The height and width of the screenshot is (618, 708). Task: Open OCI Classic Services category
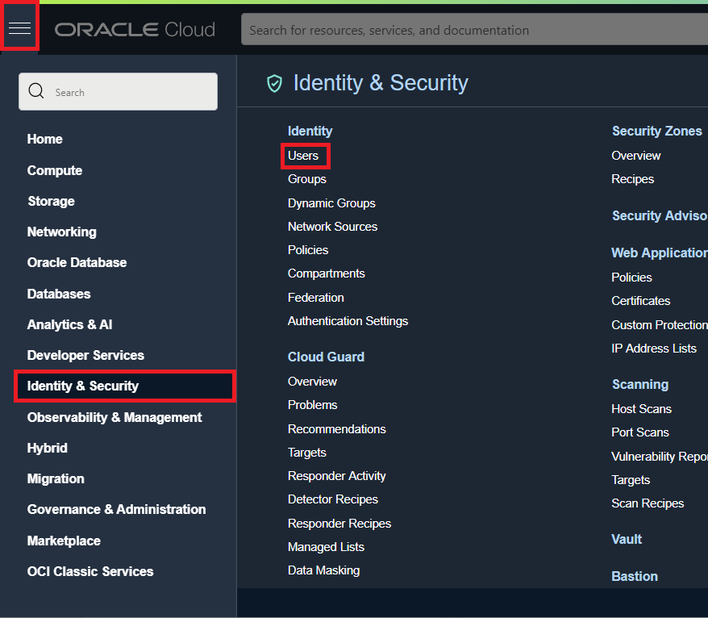point(90,571)
